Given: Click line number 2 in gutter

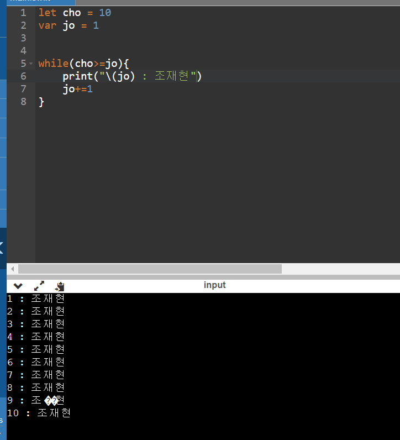Looking at the screenshot, I should coord(24,25).
